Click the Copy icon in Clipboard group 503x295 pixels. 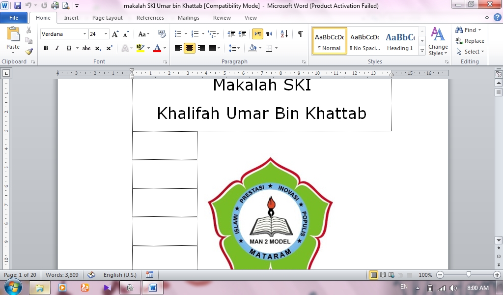pyautogui.click(x=29, y=41)
